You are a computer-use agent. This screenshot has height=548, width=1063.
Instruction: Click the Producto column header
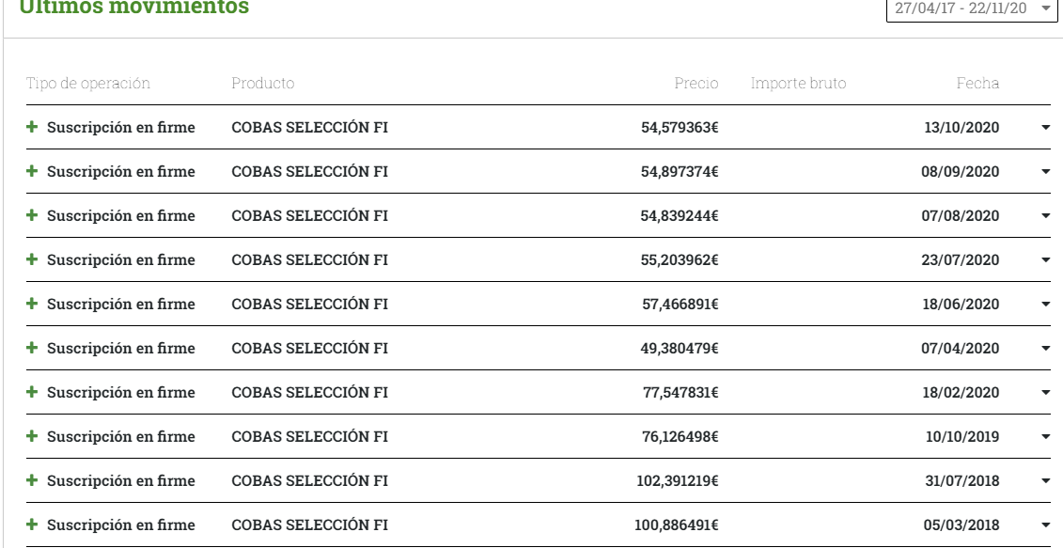pos(262,84)
